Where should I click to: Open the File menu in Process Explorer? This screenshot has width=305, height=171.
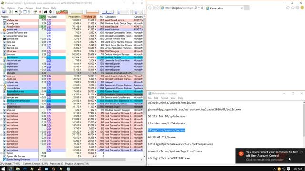[x=3, y=8]
